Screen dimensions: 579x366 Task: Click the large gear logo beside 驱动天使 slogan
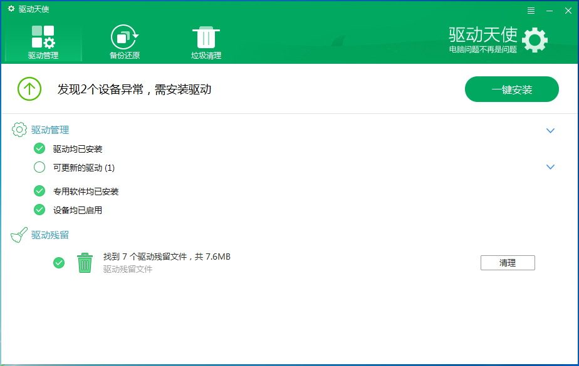[x=535, y=40]
